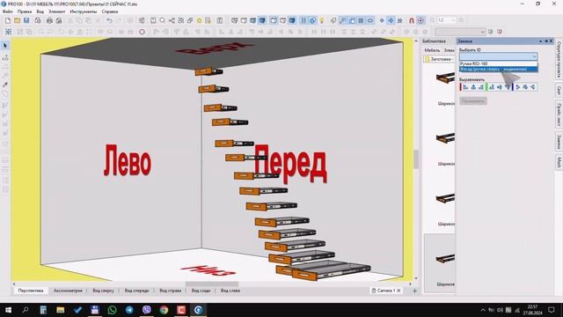Click the red magnet snap icon
Image resolution: width=563 pixels, height=317 pixels.
[x=412, y=20]
